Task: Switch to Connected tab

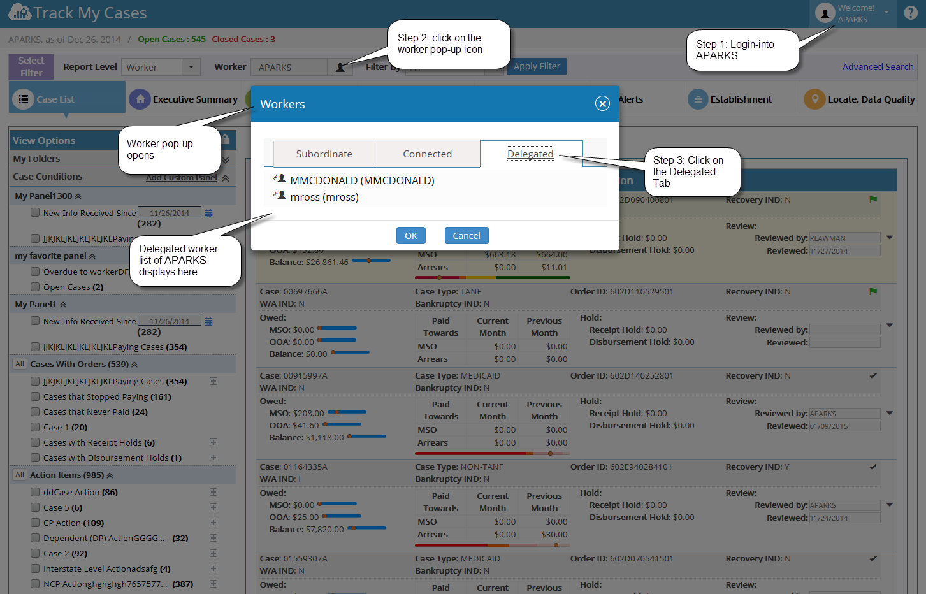Action: (428, 154)
